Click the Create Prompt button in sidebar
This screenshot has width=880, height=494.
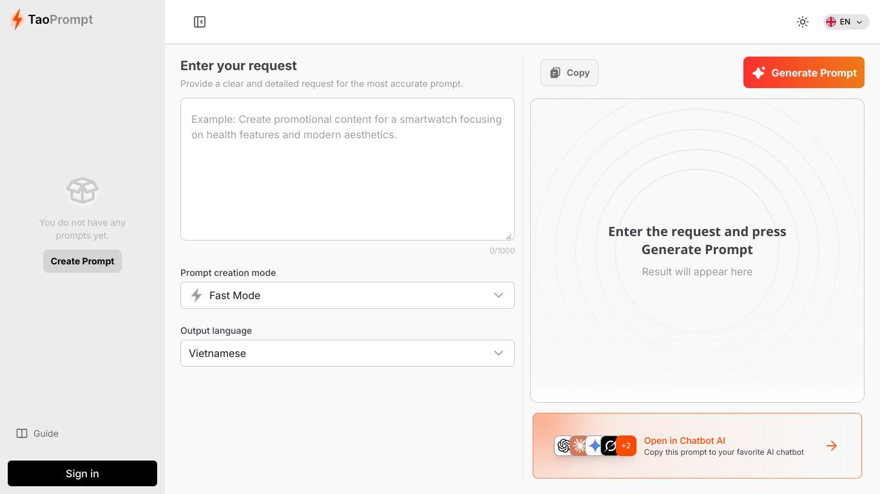click(82, 261)
